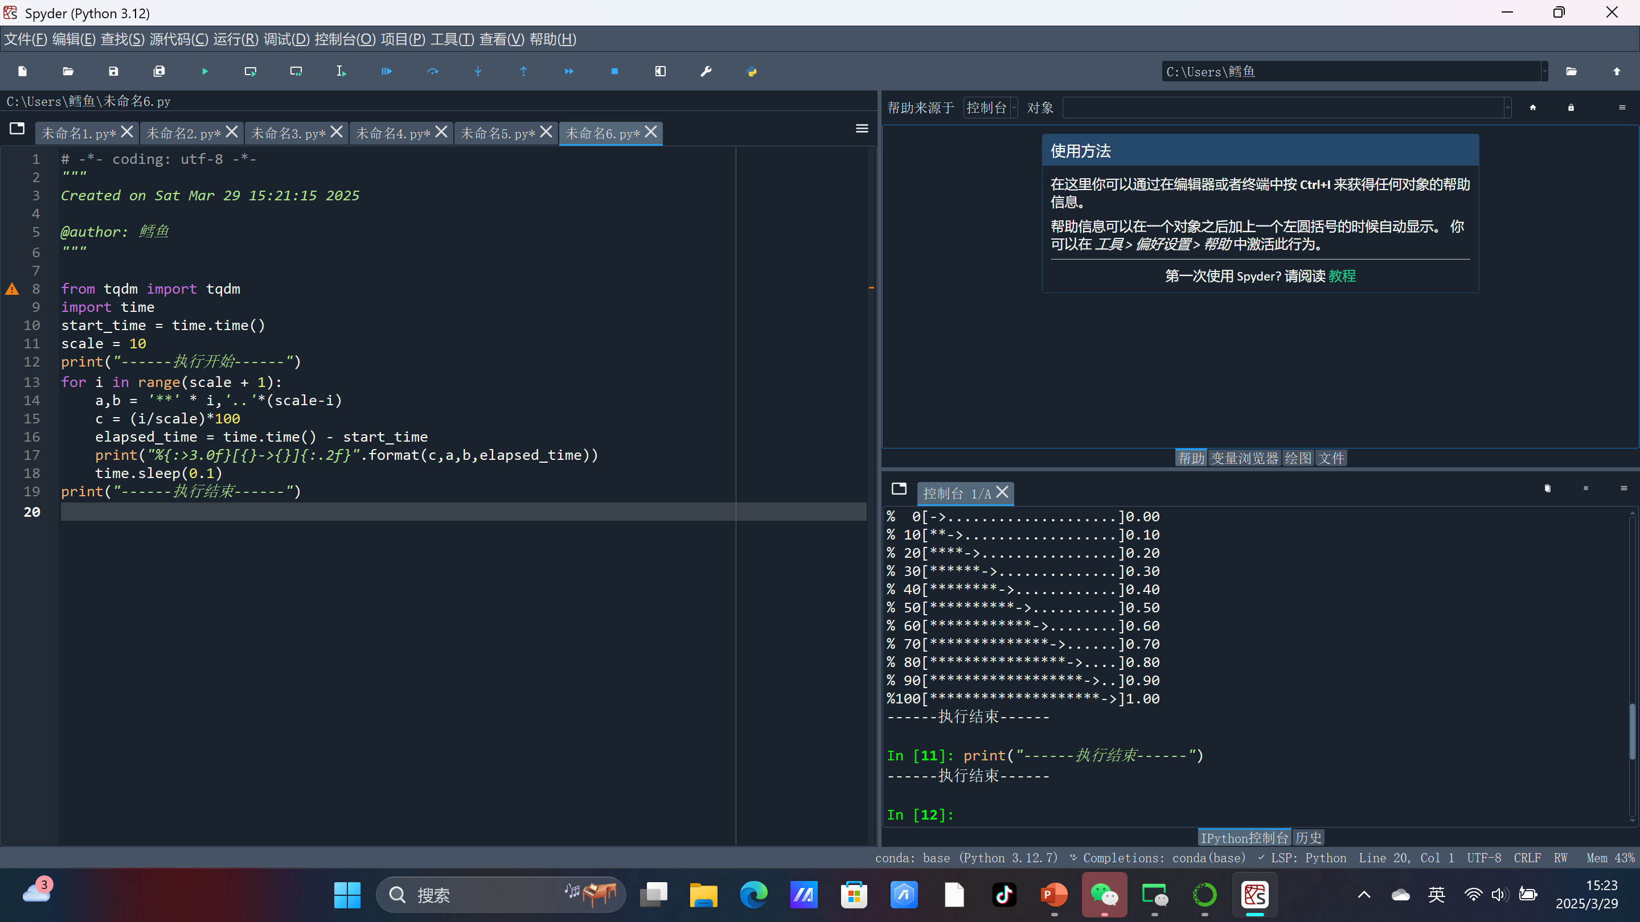Click the Save all files icon
The height and width of the screenshot is (922, 1640).
pos(159,71)
